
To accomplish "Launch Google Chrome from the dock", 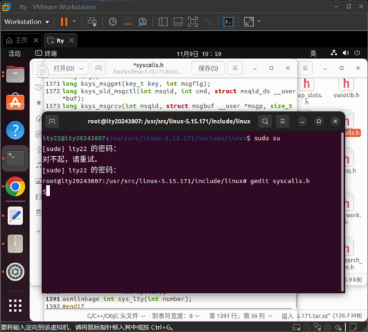I will click(15, 186).
